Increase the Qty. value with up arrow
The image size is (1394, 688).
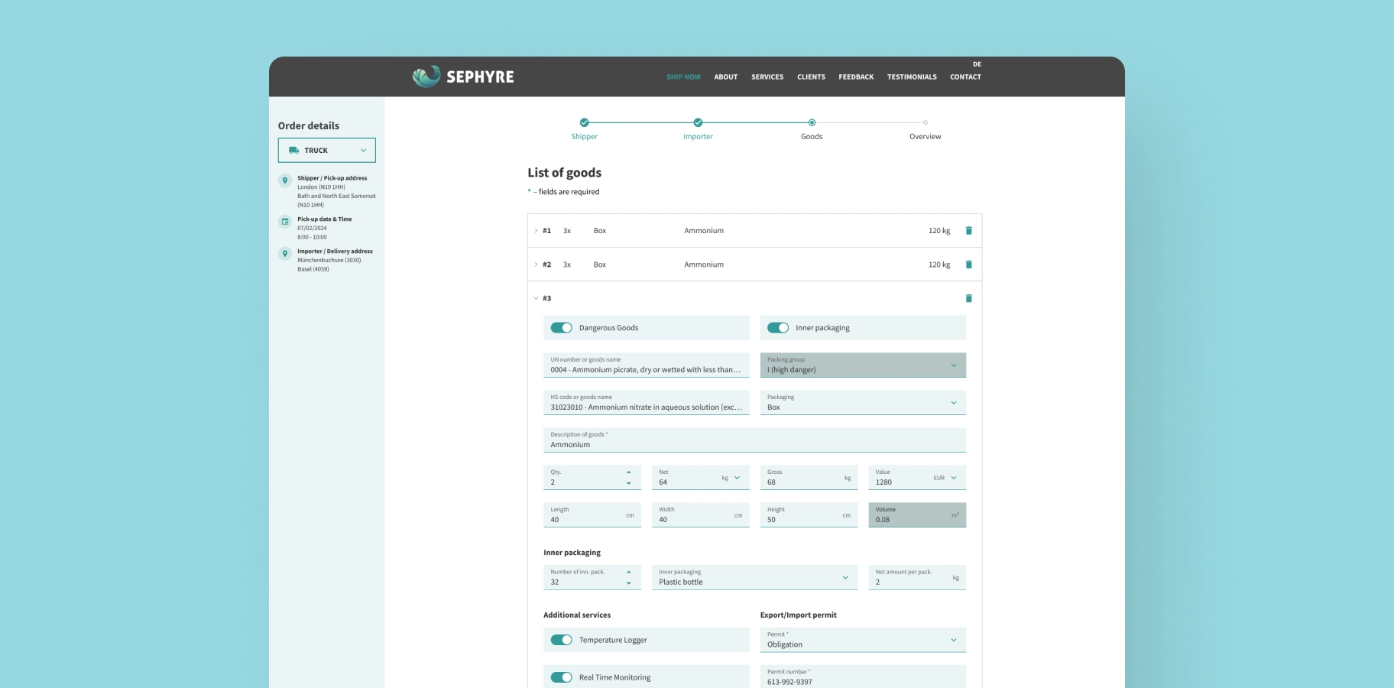pos(629,472)
